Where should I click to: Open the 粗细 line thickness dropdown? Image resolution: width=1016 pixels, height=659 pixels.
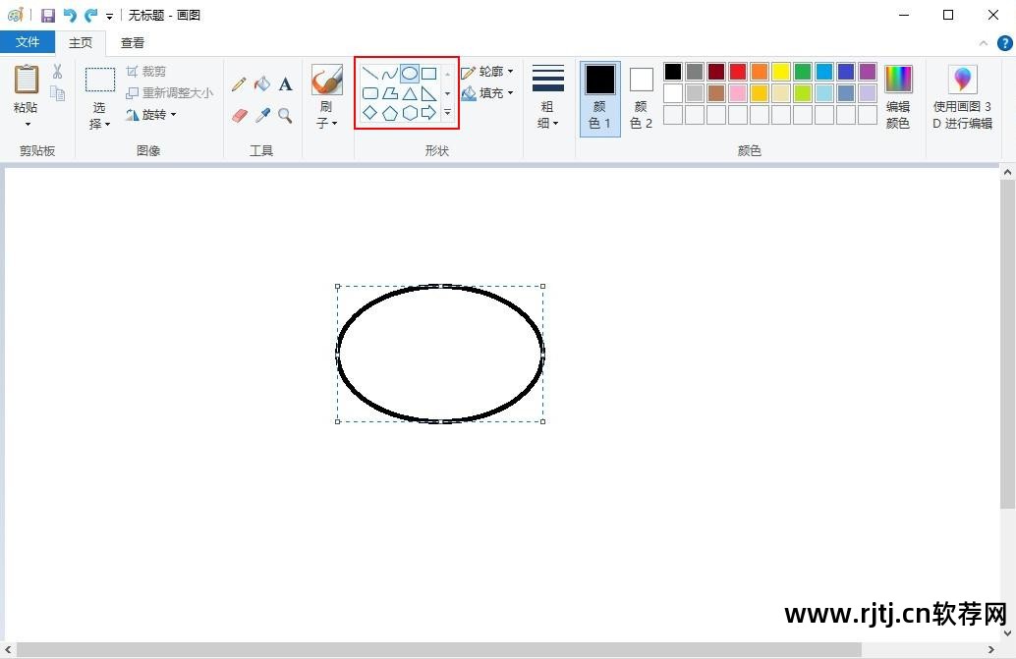point(547,97)
